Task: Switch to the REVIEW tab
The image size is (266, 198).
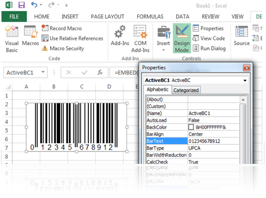Action: click(211, 16)
